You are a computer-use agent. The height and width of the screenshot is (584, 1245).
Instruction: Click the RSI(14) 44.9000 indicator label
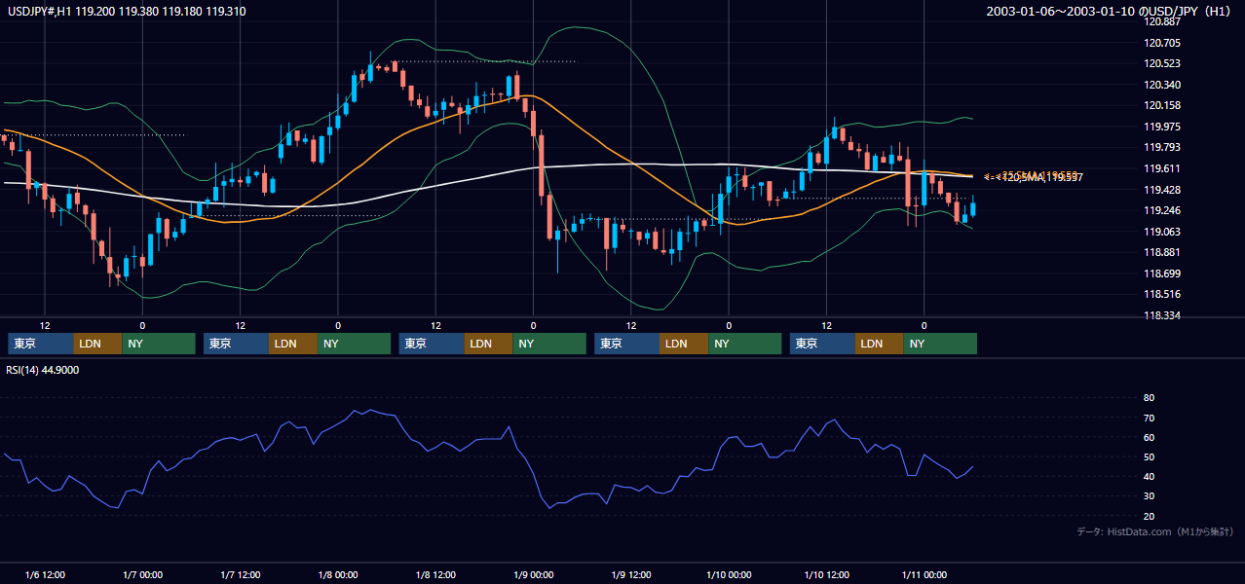(43, 370)
